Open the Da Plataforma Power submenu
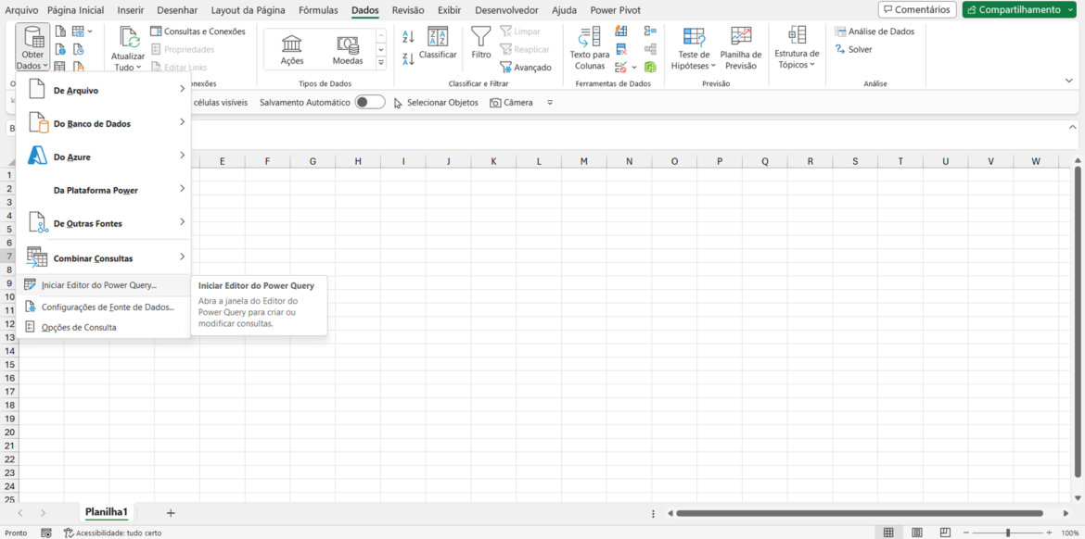The width and height of the screenshot is (1085, 539). (x=104, y=190)
